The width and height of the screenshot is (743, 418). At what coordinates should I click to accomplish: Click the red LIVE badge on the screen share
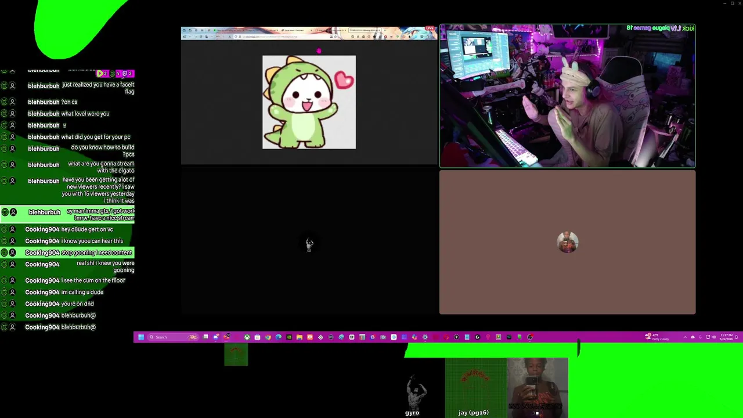coord(430,28)
